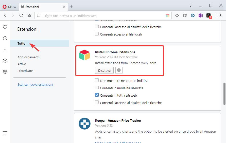Click Install extensions from Chrome Web Store text
This screenshot has height=143, width=226.
(x=126, y=63)
